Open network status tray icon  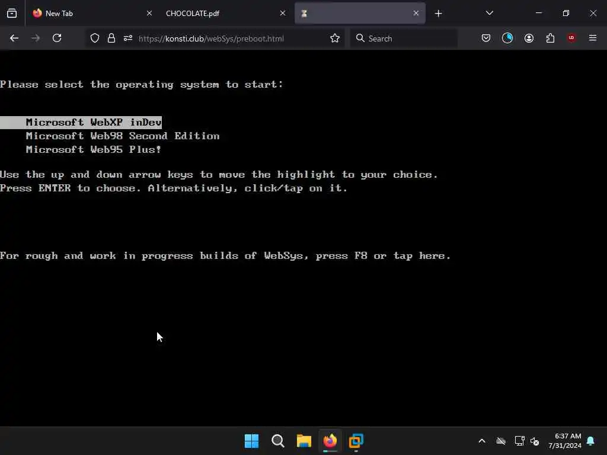point(519,441)
